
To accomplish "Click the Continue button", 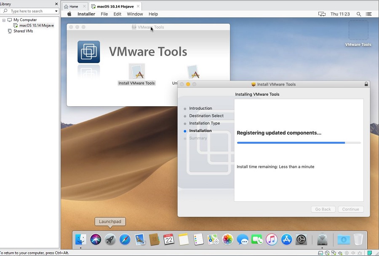I will click(350, 209).
